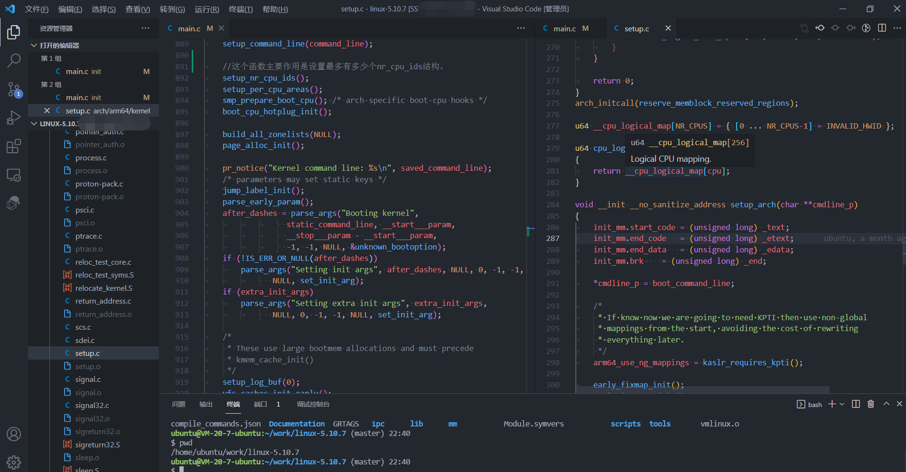Image resolution: width=906 pixels, height=472 pixels.
Task: Click setup_log_buf call on line 919
Action: (x=261, y=382)
